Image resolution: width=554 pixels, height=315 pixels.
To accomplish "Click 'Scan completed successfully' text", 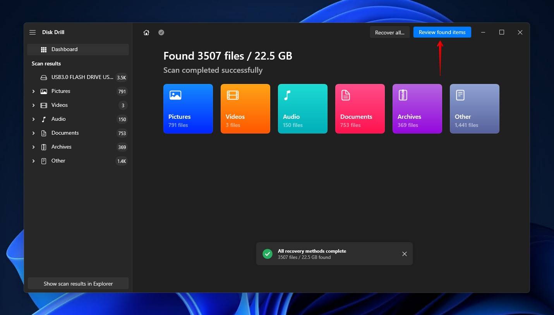I will click(x=213, y=70).
